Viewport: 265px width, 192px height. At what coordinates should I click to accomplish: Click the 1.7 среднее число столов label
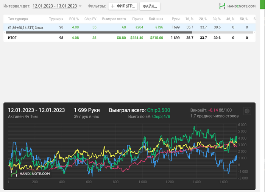click(215, 116)
